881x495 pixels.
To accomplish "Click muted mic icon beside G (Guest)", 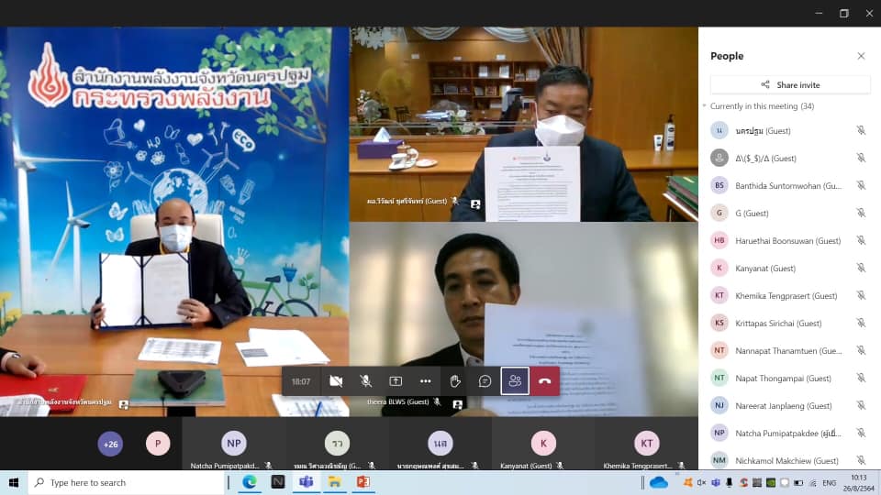I will coord(861,214).
